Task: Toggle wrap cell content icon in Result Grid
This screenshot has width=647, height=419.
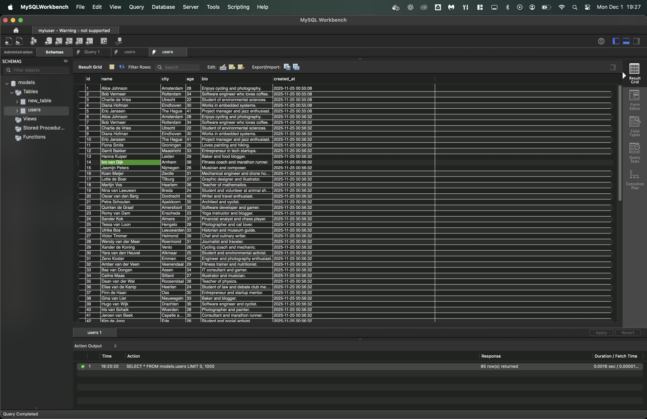Action: (x=112, y=67)
